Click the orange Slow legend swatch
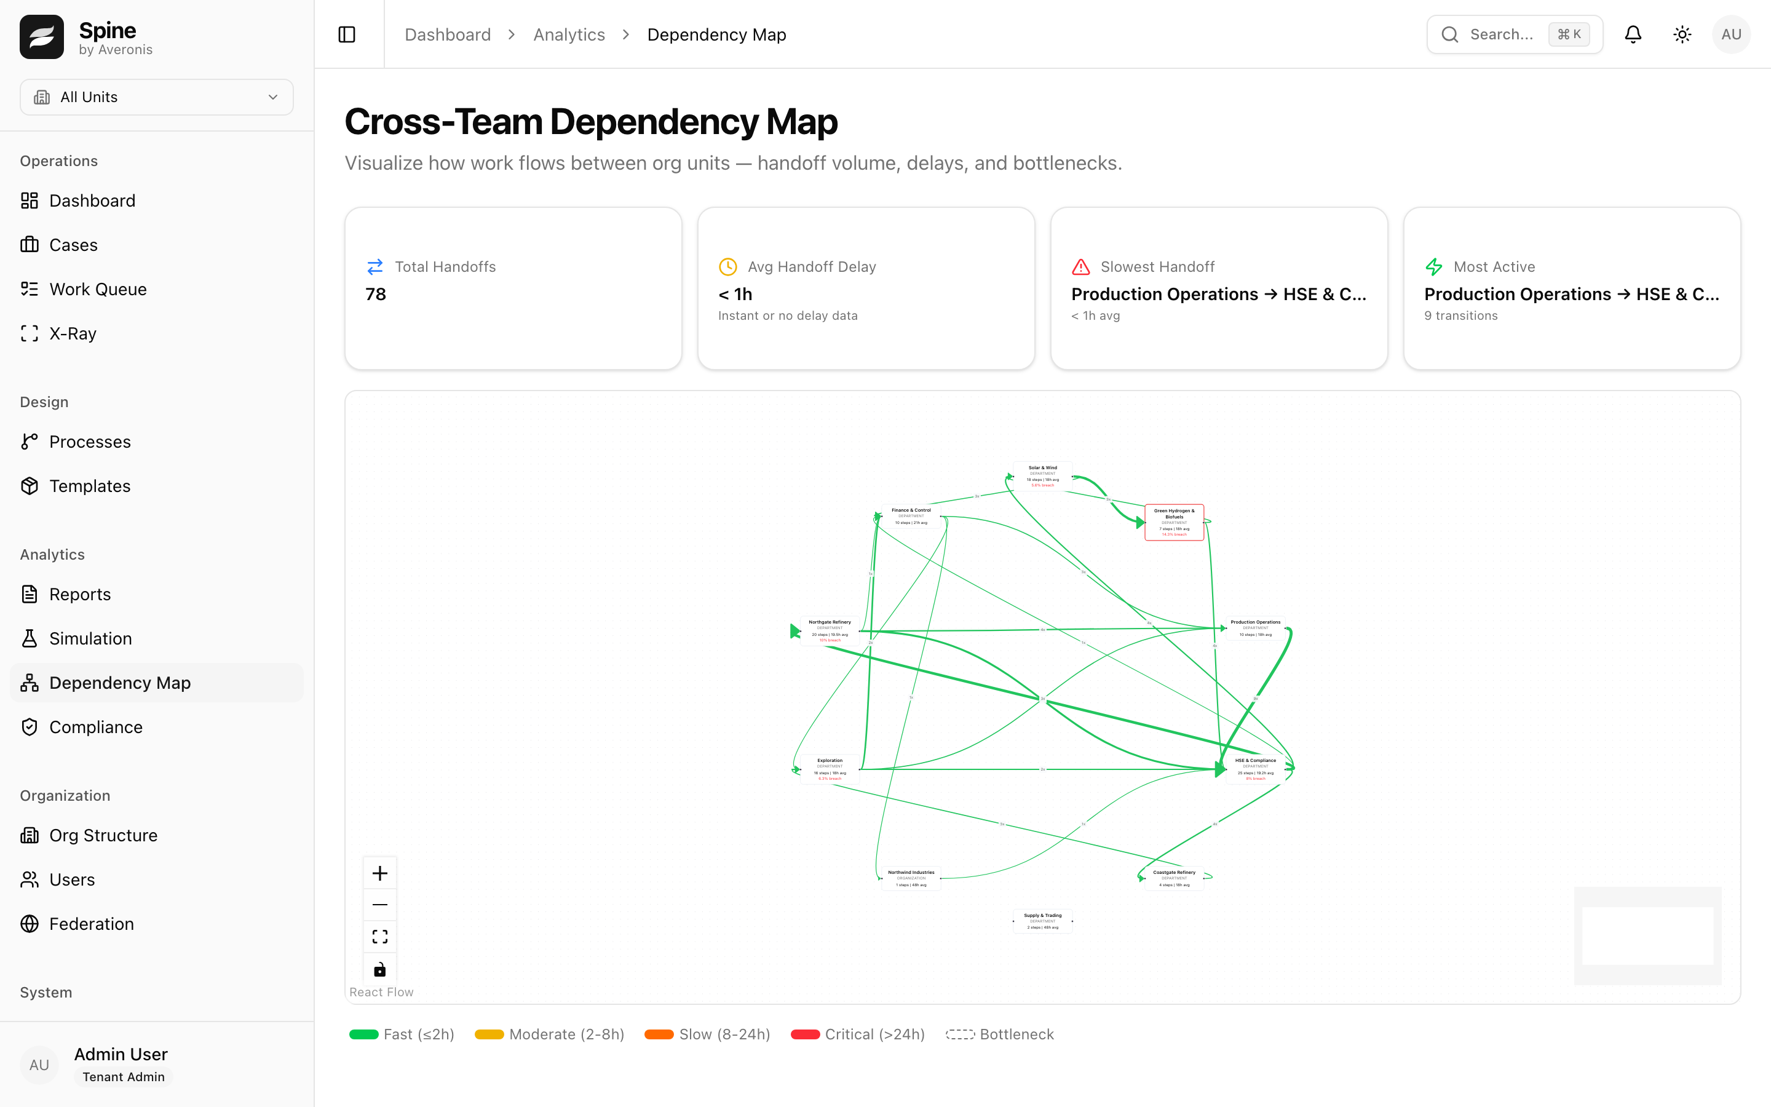Image resolution: width=1771 pixels, height=1107 pixels. click(x=659, y=1034)
